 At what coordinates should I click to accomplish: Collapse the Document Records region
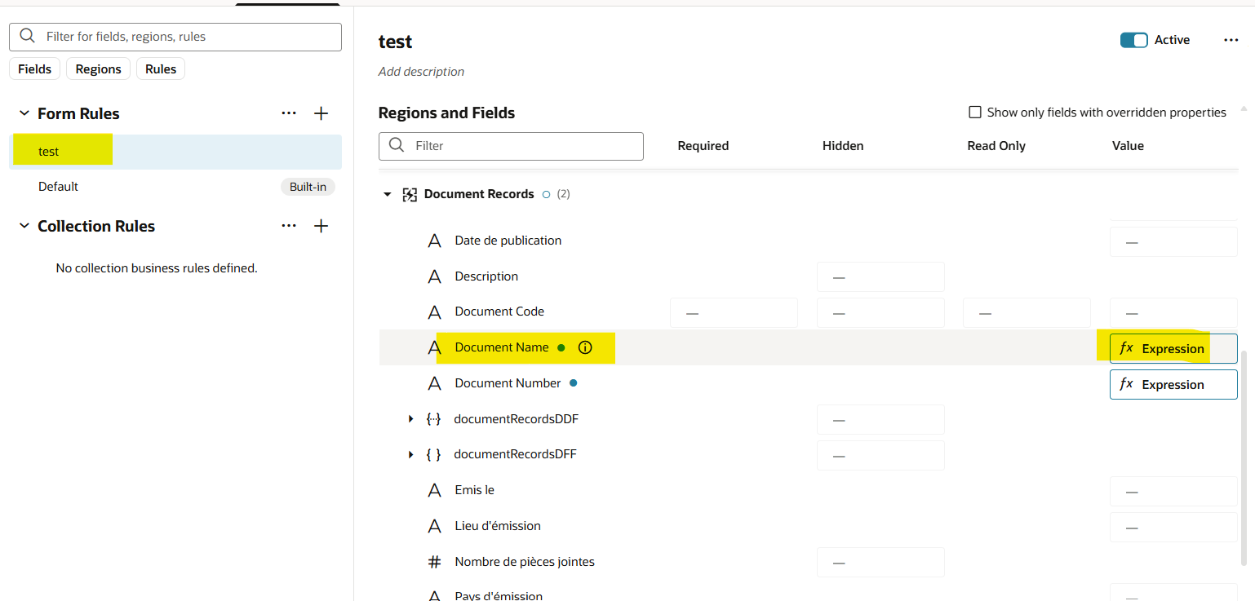pyautogui.click(x=388, y=194)
